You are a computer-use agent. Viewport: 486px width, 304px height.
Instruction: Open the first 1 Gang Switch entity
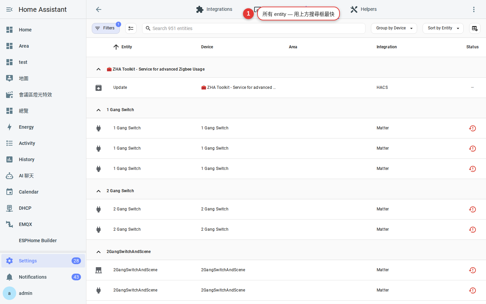(286, 128)
